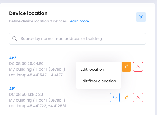Image resolution: width=157 pixels, height=115 pixels.
Task: Open the filter funnel button
Action: tap(141, 17)
